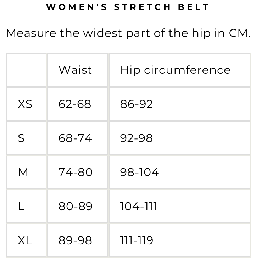Select waist value 62-68

[x=75, y=104]
